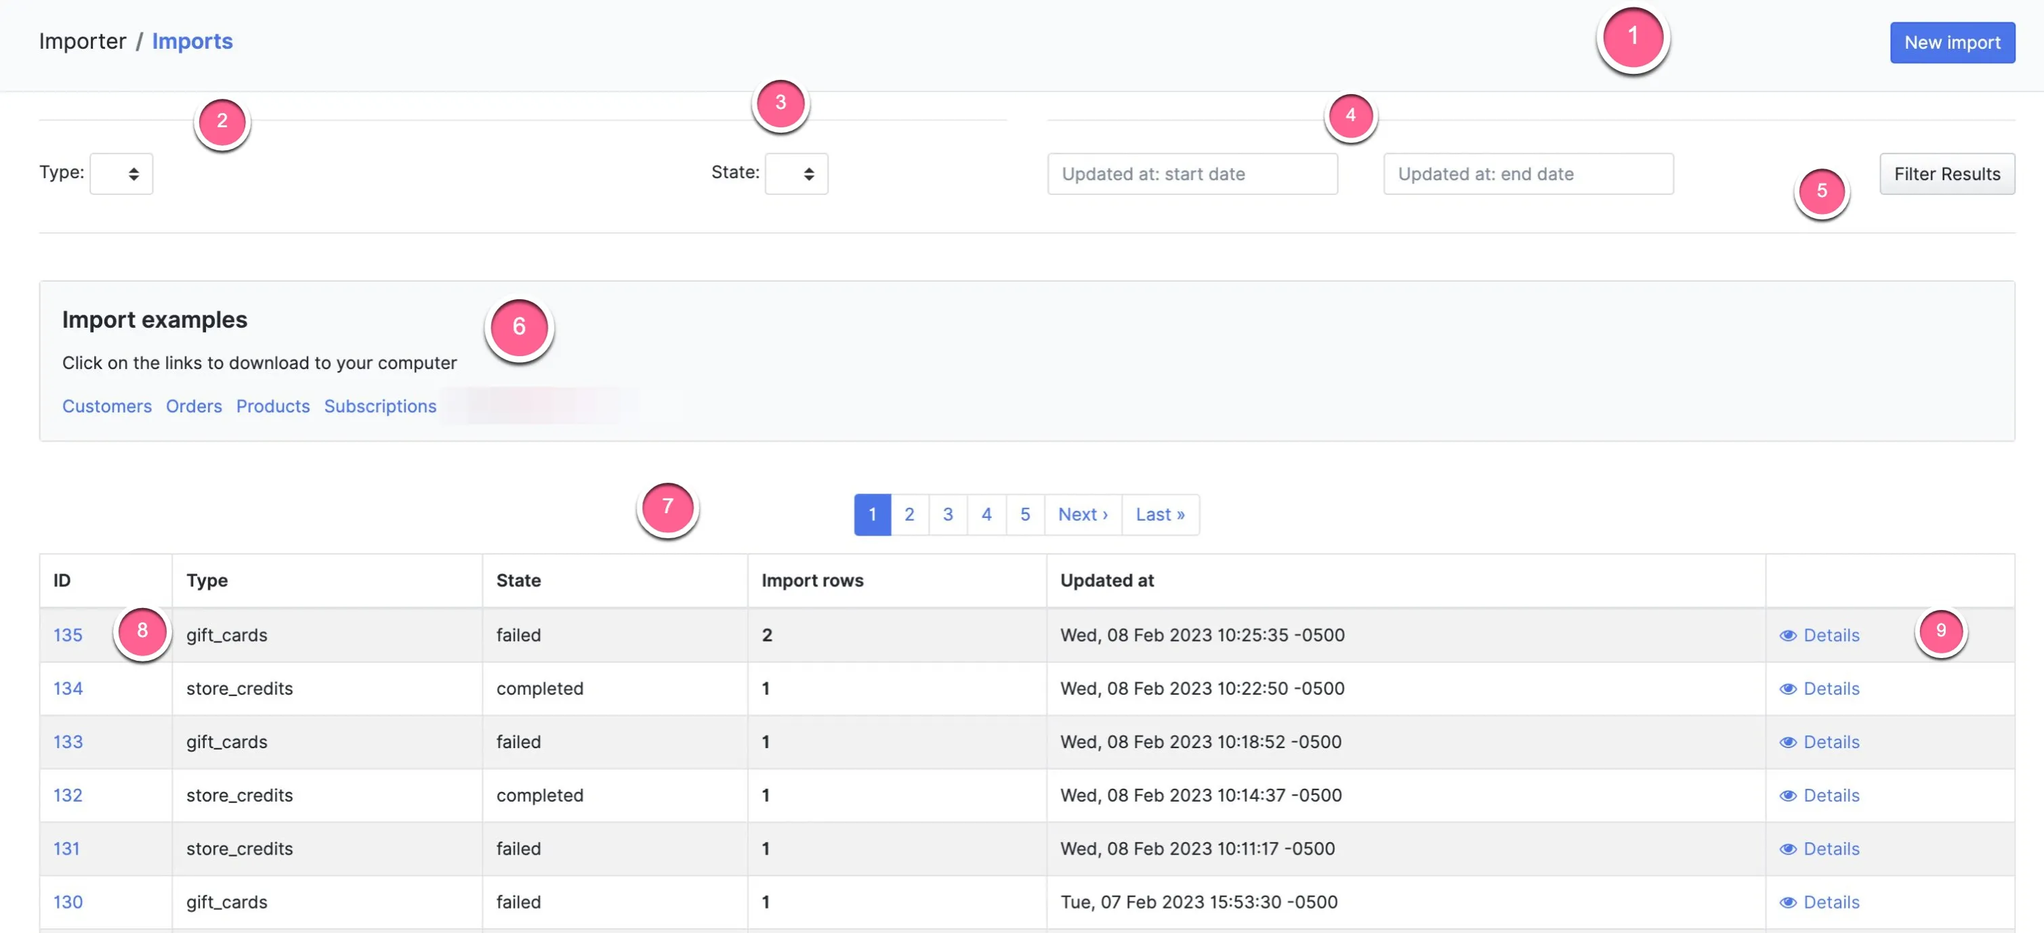The height and width of the screenshot is (933, 2044).
Task: Go to pagination page 5
Action: pos(1025,515)
